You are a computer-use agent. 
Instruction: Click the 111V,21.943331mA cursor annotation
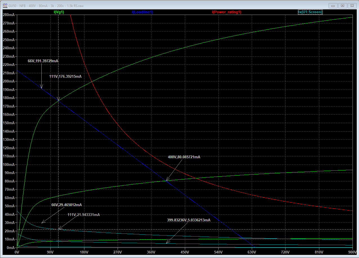coord(84,215)
